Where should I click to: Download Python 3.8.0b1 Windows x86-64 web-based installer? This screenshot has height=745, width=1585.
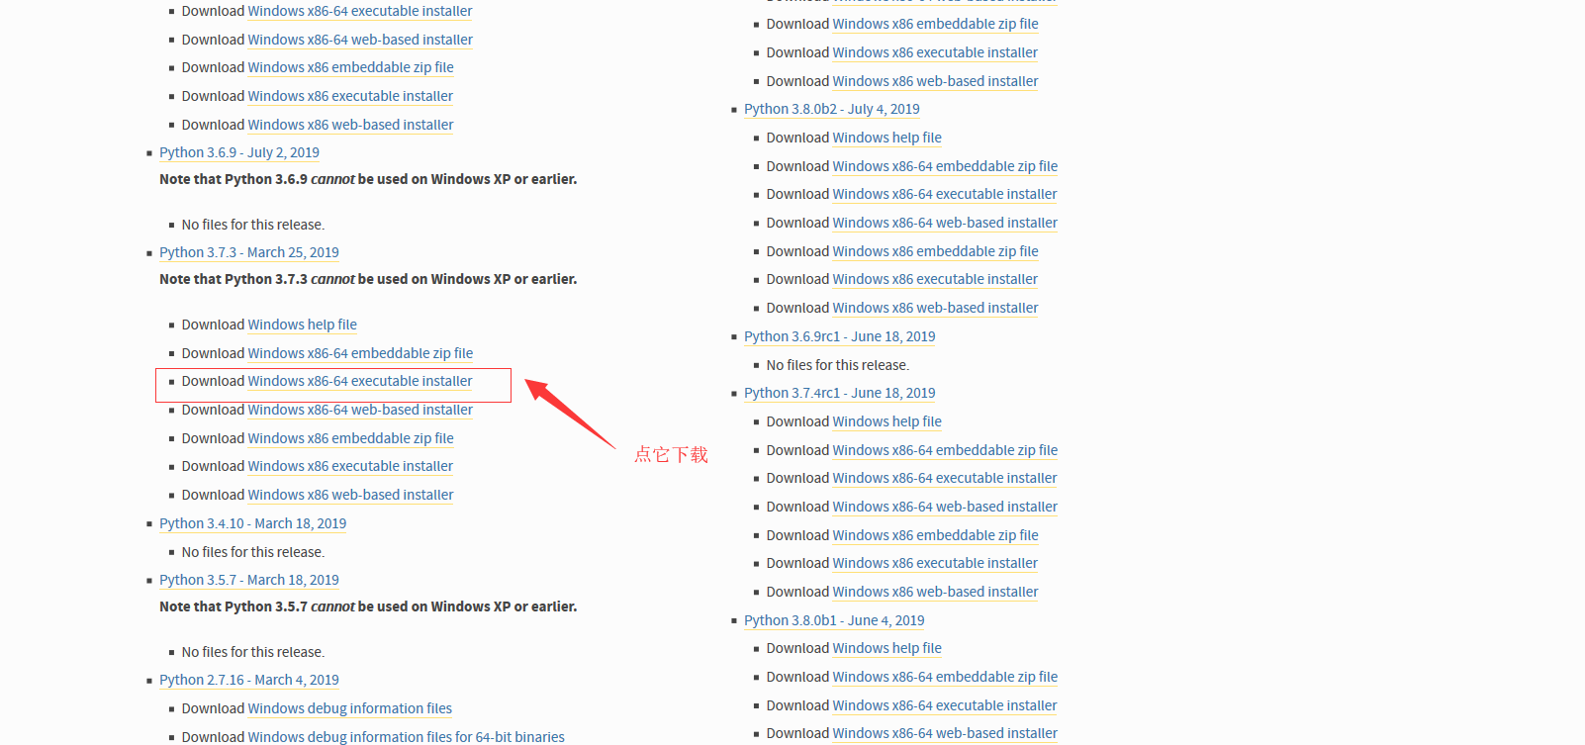coord(945,733)
